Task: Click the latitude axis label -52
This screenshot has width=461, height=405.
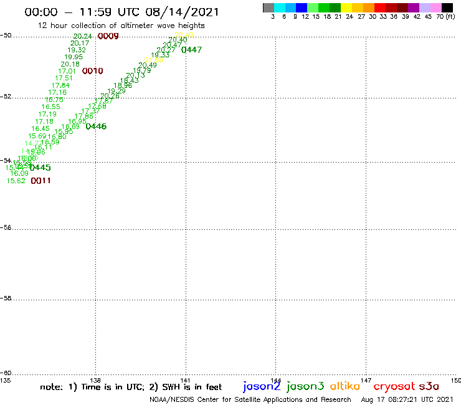Action: 6,97
